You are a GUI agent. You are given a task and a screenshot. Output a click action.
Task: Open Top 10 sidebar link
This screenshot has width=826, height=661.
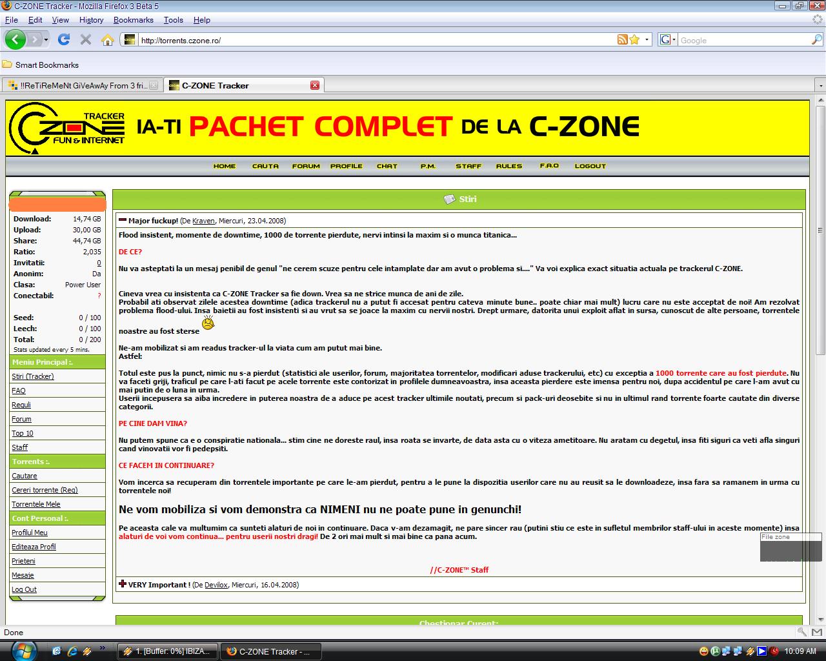[x=23, y=433]
